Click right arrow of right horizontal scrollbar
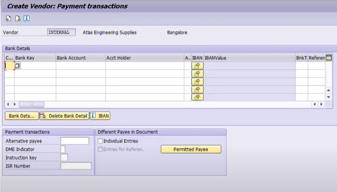This screenshot has height=192, width=337. 321,104
